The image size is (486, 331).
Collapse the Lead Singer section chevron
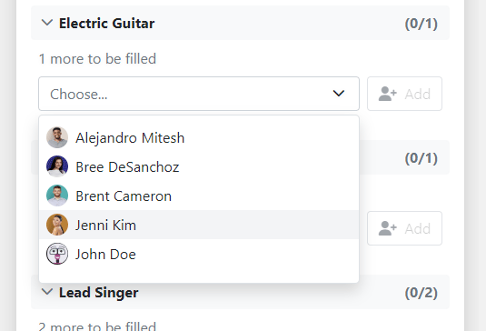(x=47, y=292)
